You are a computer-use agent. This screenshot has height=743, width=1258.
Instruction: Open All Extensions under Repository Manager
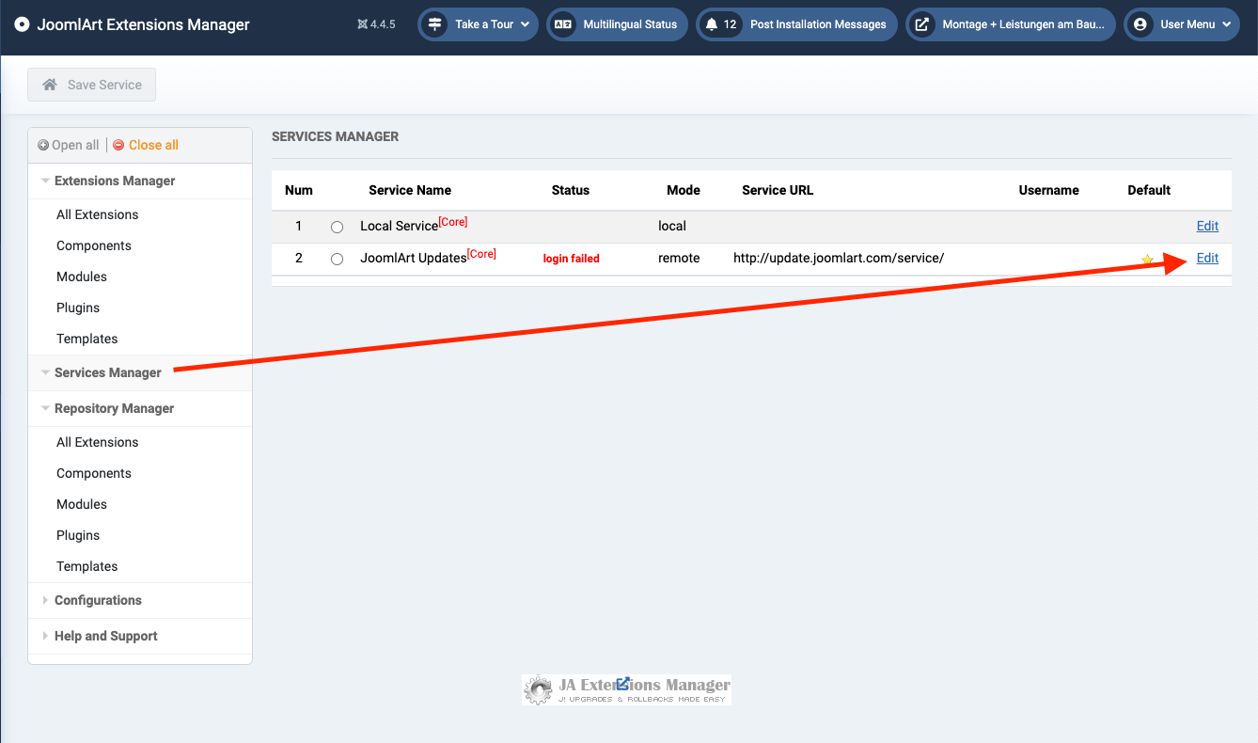[x=98, y=442]
